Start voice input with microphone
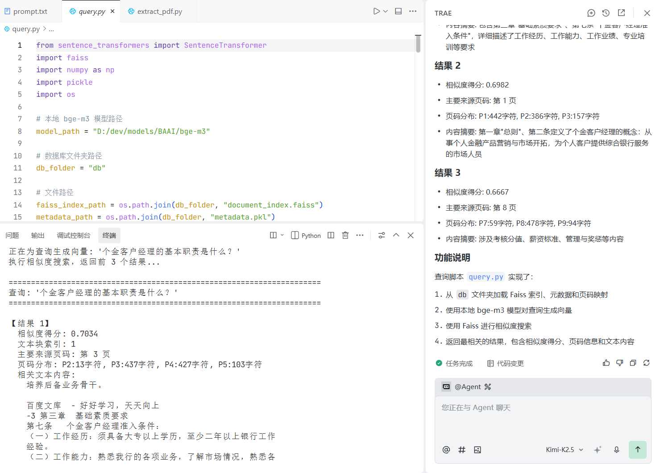The height and width of the screenshot is (473, 656). pyautogui.click(x=616, y=450)
